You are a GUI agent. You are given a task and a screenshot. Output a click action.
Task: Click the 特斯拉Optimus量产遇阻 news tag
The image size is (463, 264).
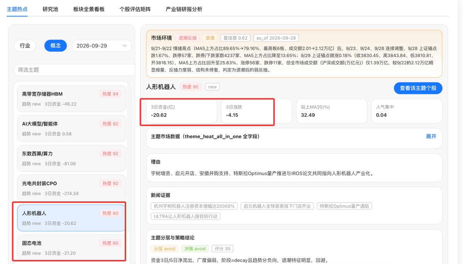pos(345,206)
